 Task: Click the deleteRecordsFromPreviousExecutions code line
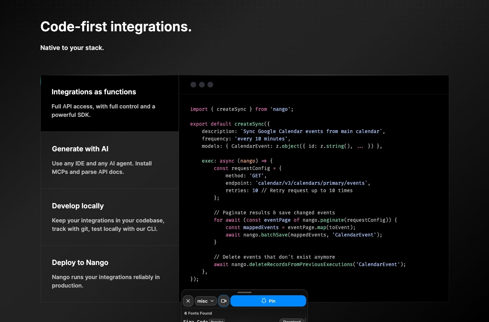(x=310, y=264)
